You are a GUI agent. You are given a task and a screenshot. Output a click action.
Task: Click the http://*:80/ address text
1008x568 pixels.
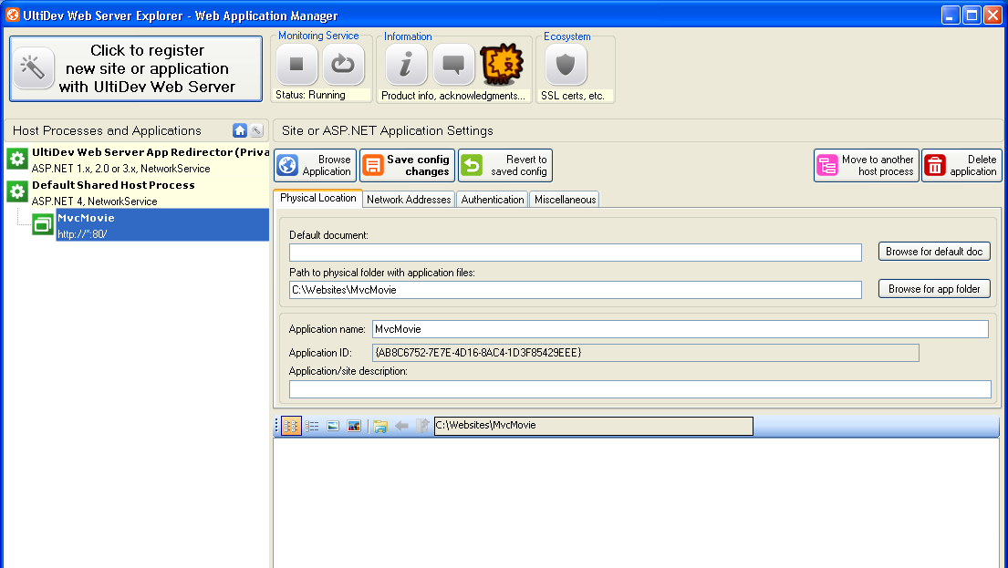pos(82,234)
